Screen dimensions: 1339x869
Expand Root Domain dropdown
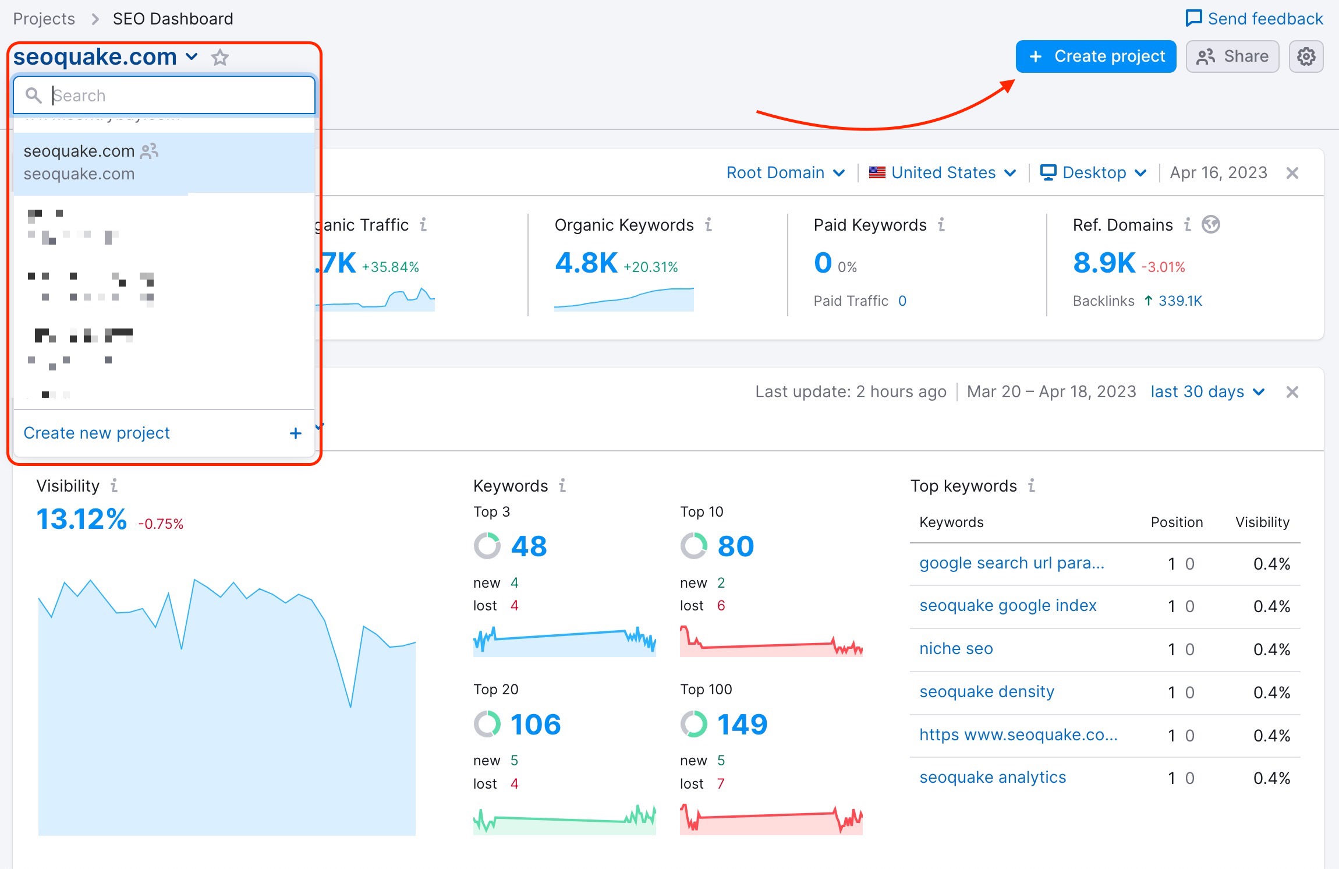[785, 172]
